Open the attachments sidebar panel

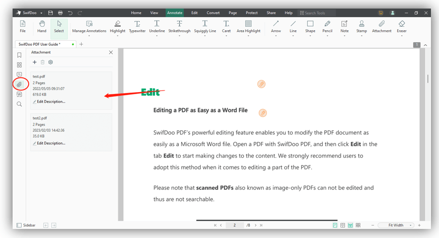[x=19, y=84]
